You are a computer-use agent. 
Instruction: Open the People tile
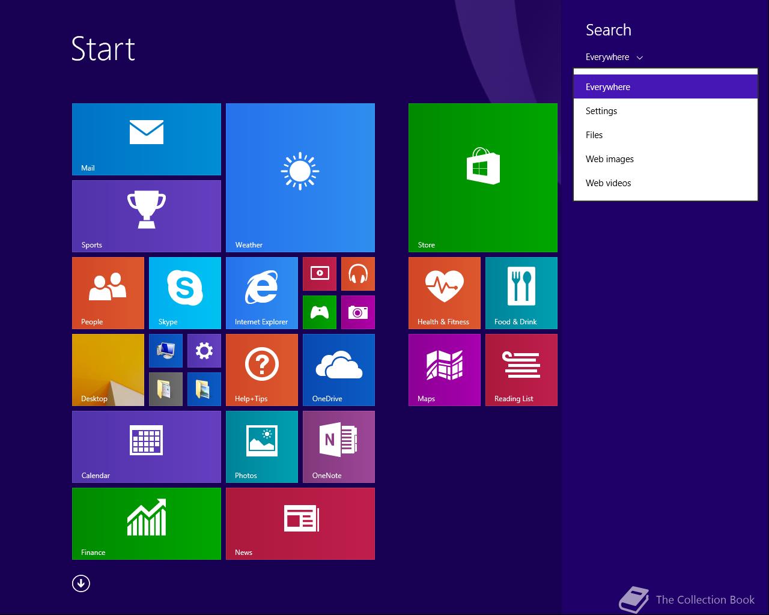(x=108, y=293)
